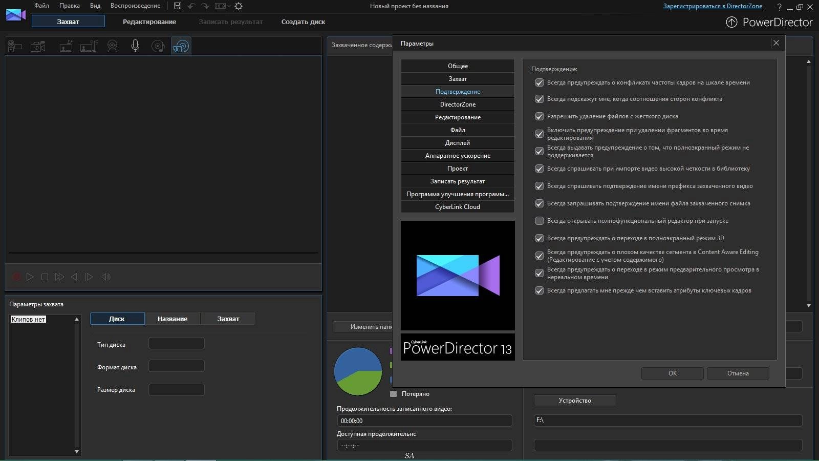819x461 pixels.
Task: Click the Тип диска input field
Action: point(177,343)
